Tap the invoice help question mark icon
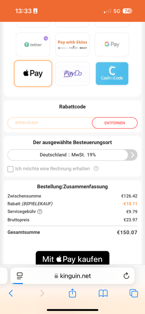145x314 pixels. tap(96, 169)
